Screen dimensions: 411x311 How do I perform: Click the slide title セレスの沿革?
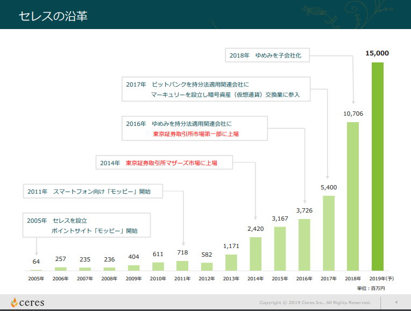(53, 16)
